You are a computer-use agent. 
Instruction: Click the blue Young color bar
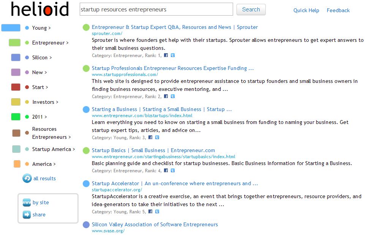click(x=11, y=28)
